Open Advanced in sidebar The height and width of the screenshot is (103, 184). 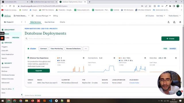tap(5, 83)
